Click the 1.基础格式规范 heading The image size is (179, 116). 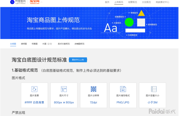coord(25,70)
